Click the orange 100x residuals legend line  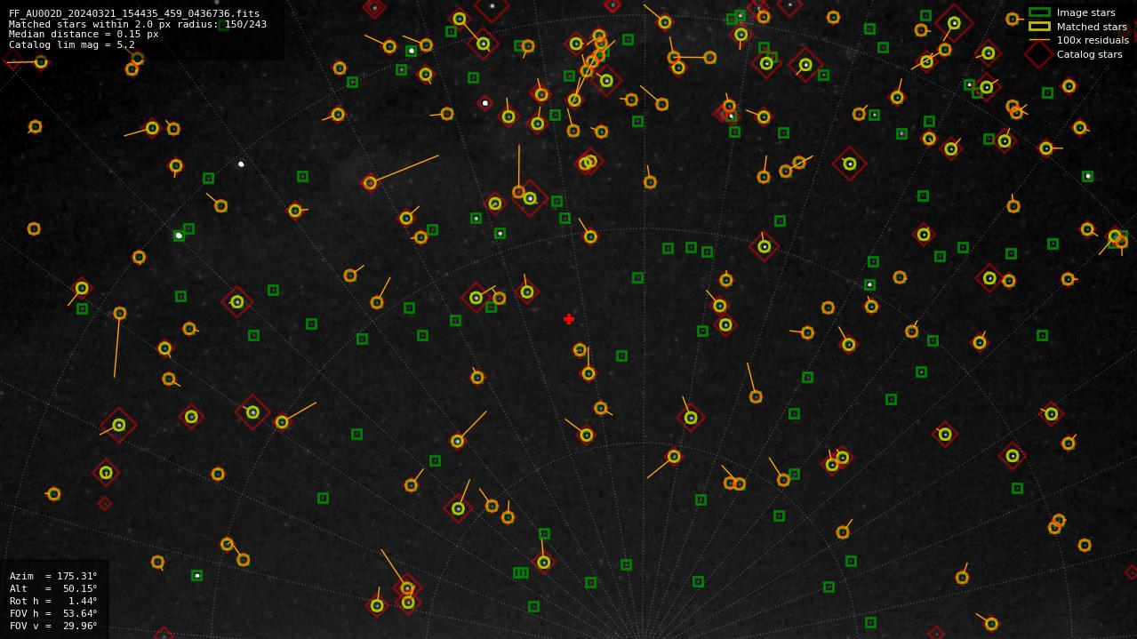click(x=1039, y=40)
